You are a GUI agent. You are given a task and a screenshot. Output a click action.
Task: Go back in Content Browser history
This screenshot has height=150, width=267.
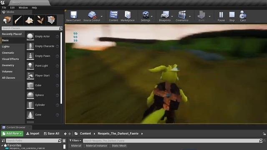pyautogui.click(x=65, y=134)
